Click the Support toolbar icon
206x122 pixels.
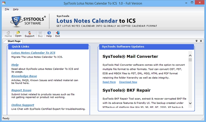(x=29, y=34)
